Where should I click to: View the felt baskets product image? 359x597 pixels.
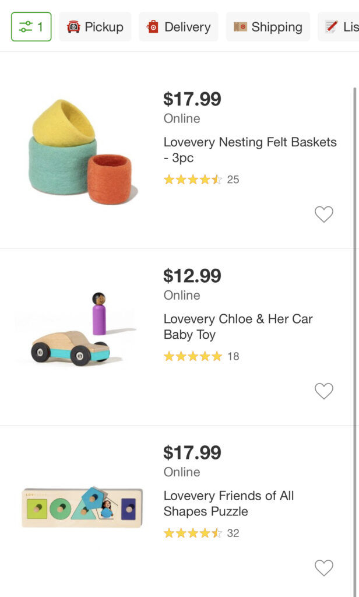click(x=82, y=152)
